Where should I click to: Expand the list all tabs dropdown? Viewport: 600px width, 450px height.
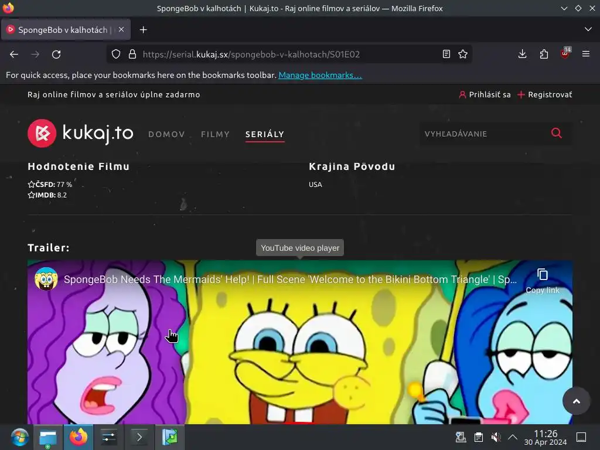pos(588,29)
